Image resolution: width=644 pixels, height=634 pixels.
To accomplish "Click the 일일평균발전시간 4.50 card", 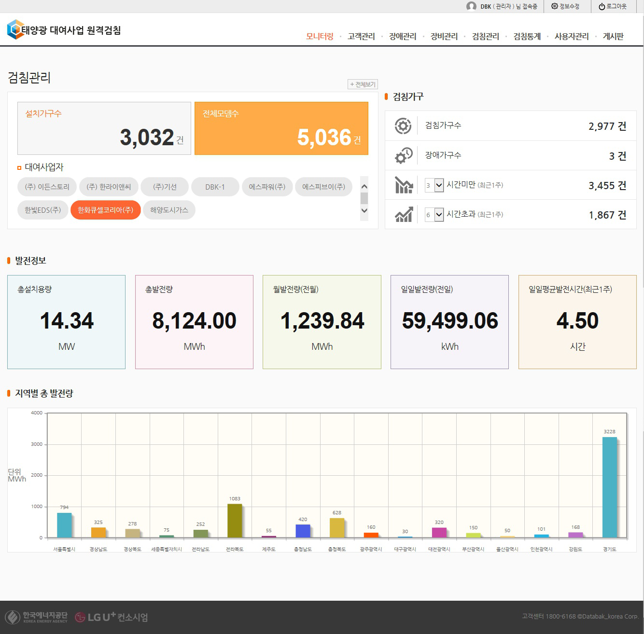I will (577, 322).
